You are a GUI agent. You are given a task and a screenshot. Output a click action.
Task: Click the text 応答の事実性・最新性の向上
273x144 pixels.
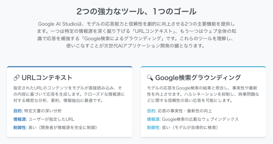tap(185, 111)
